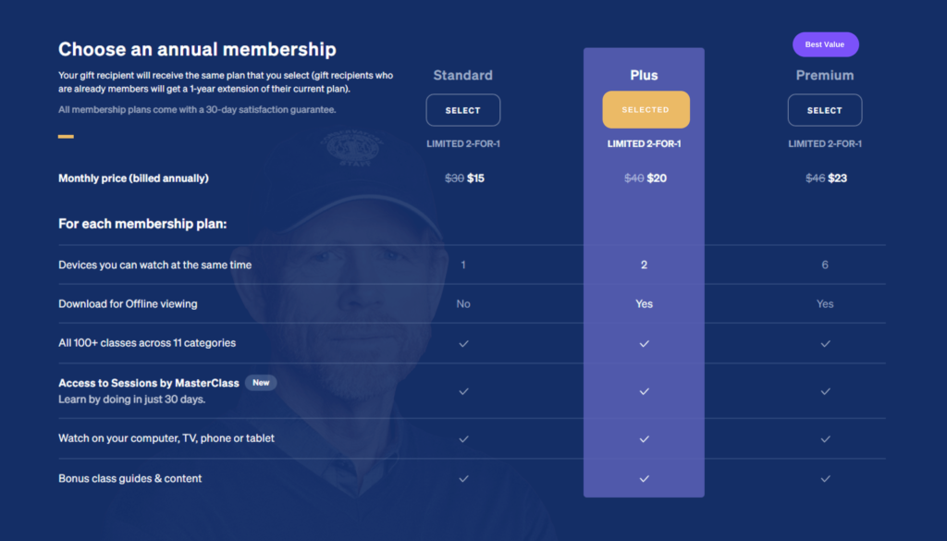Click Standard checkmark for Access to Sessions
This screenshot has width=947, height=541.
point(463,391)
